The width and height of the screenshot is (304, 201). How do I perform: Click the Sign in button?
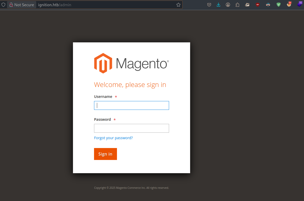[106, 154]
